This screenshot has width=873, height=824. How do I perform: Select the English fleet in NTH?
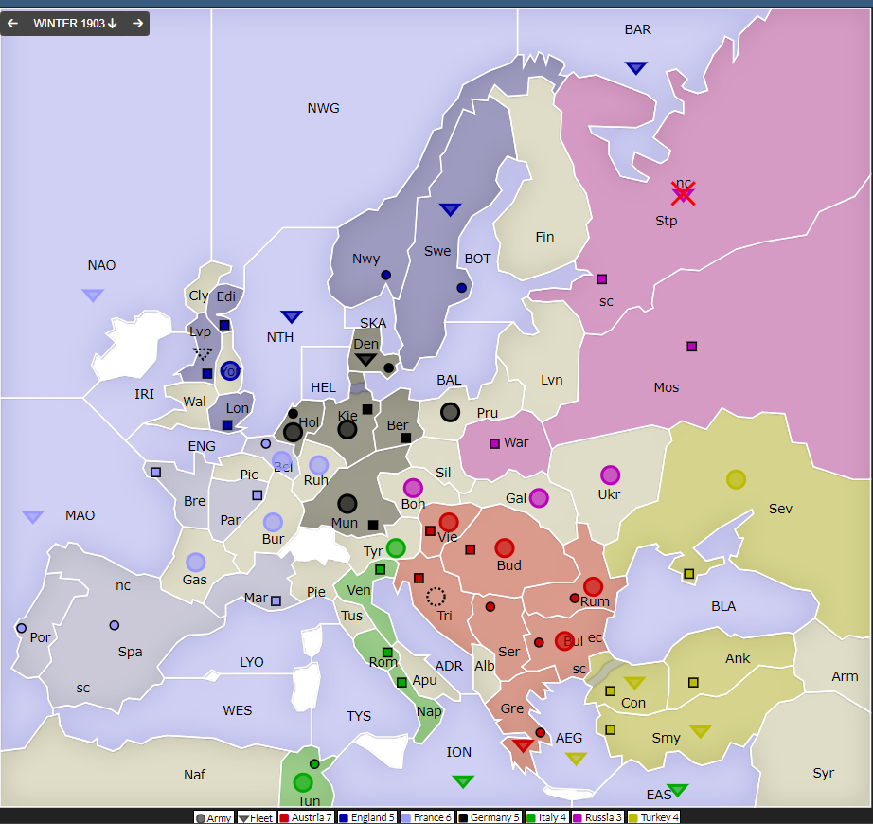292,316
